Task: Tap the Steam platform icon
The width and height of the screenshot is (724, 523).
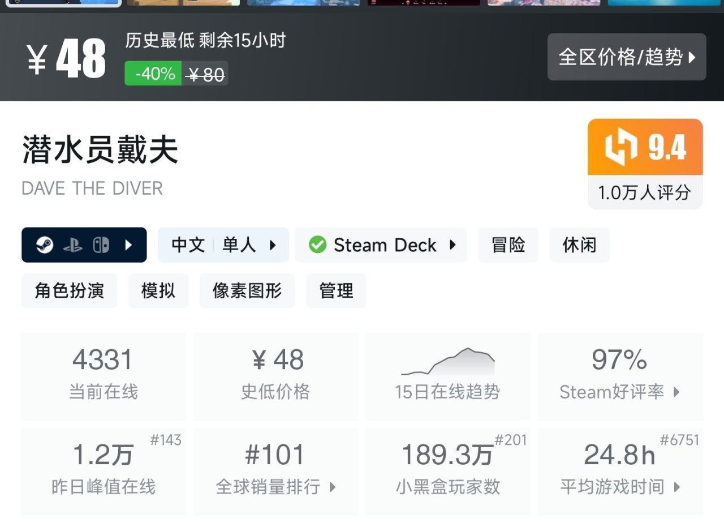Action: pos(45,245)
